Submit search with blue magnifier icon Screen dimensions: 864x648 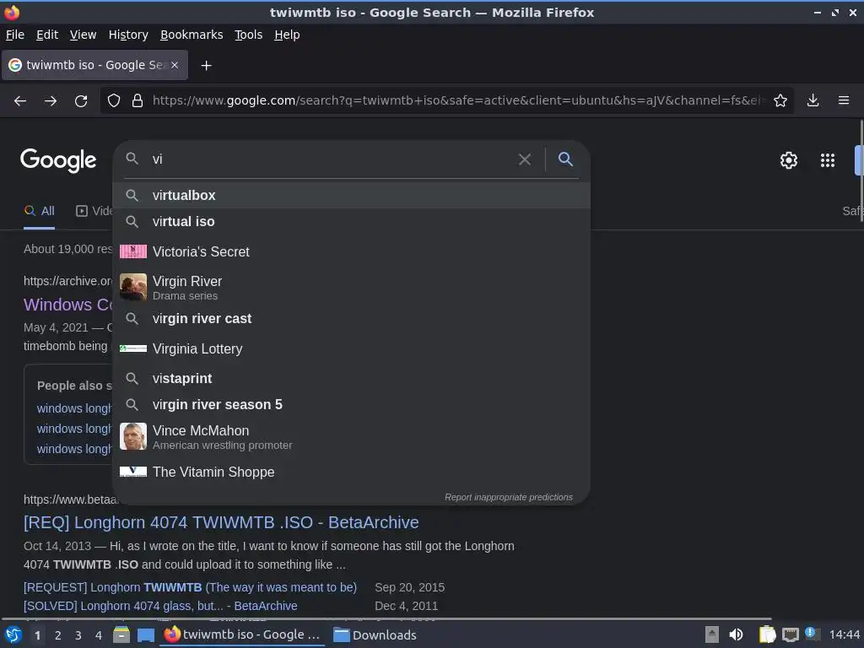pos(565,159)
